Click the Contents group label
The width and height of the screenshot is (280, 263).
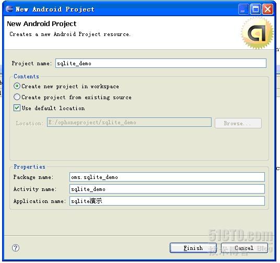pos(27,76)
